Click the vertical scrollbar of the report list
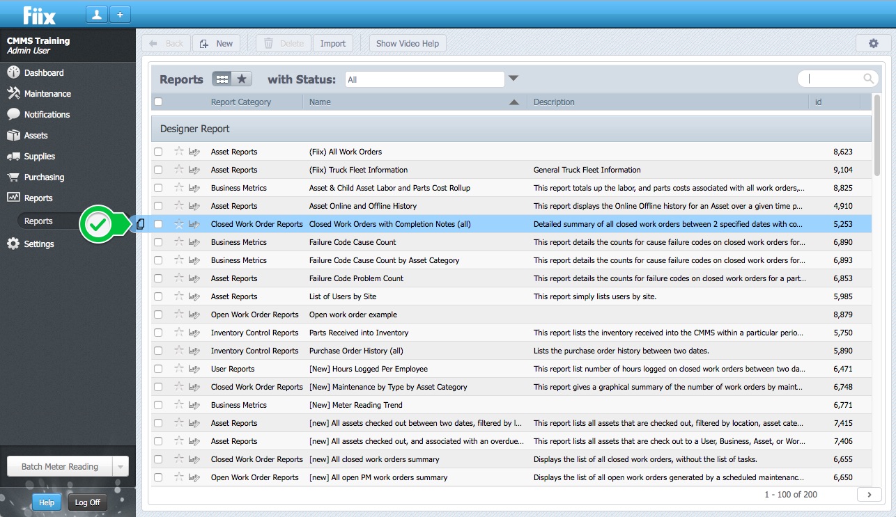Image resolution: width=896 pixels, height=517 pixels. tap(876, 136)
